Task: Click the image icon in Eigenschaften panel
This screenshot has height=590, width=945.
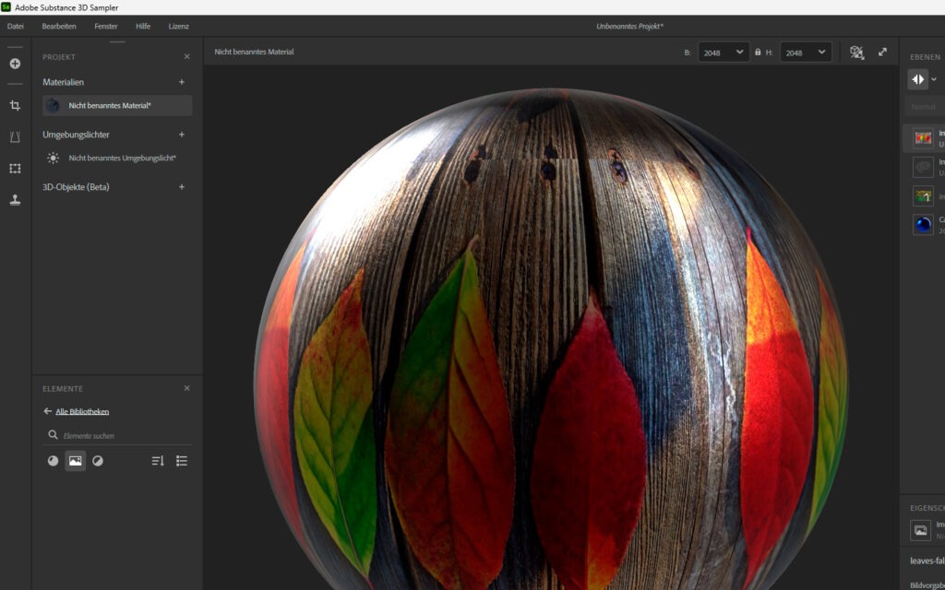Action: click(x=920, y=530)
